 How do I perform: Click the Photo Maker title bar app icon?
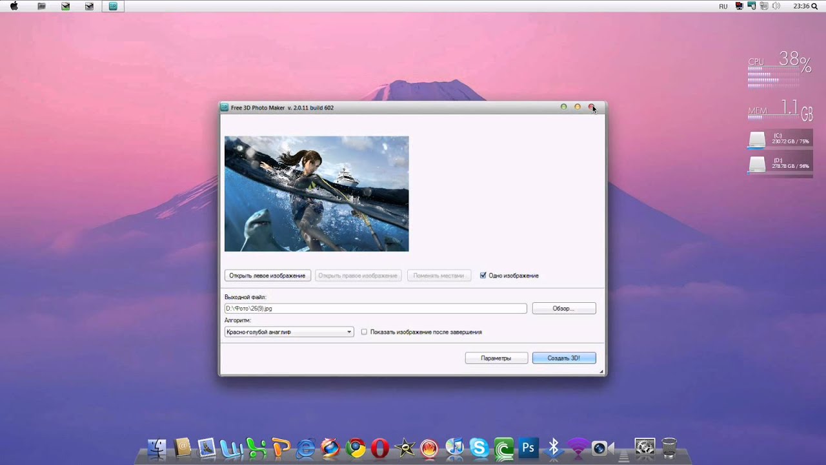(x=225, y=107)
